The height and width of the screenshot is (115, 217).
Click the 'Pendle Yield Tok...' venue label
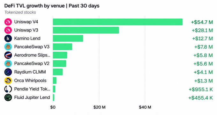32,89
